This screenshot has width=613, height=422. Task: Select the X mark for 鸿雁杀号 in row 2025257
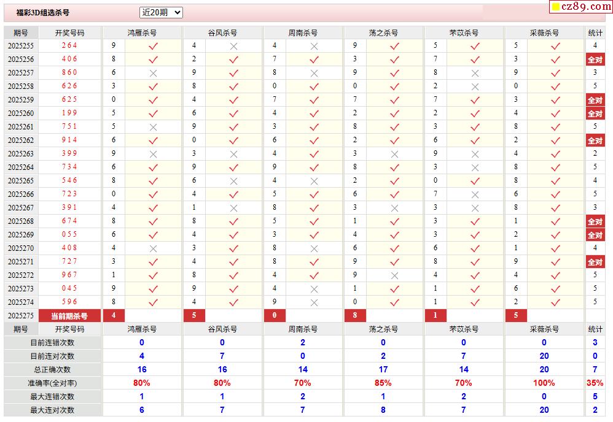click(153, 73)
